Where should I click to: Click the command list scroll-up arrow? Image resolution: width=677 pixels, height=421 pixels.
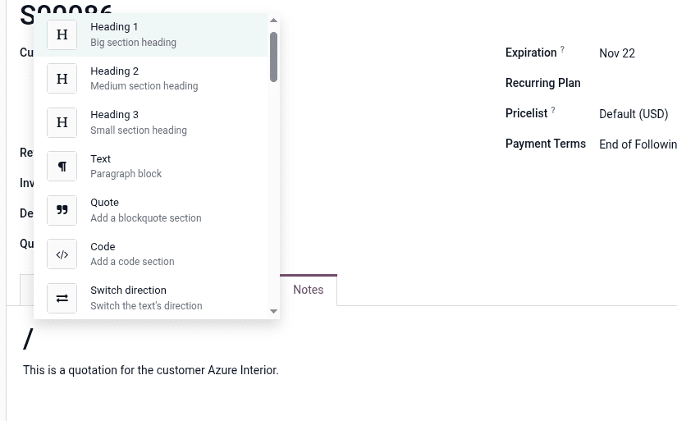pyautogui.click(x=273, y=21)
